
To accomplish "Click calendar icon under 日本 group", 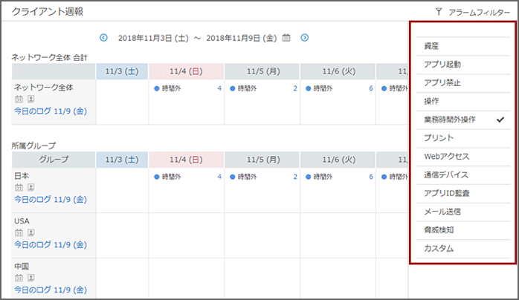I will 19,187.
